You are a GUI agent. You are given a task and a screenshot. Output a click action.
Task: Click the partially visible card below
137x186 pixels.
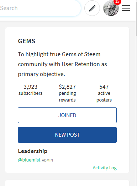coord(67,183)
